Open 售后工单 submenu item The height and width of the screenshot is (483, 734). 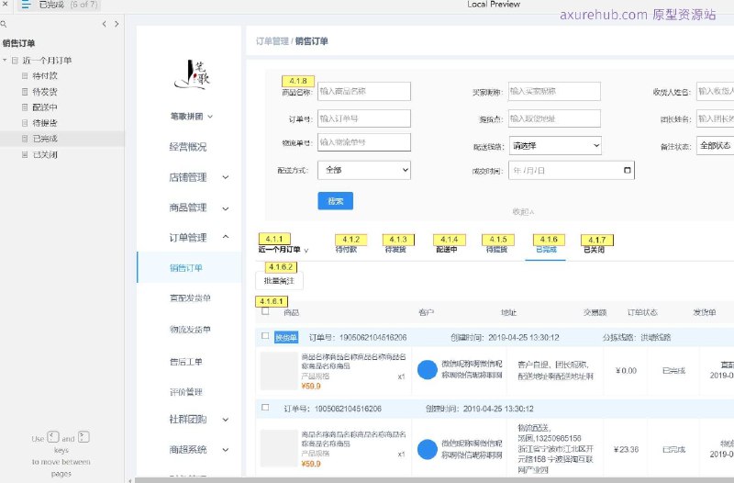[186, 362]
